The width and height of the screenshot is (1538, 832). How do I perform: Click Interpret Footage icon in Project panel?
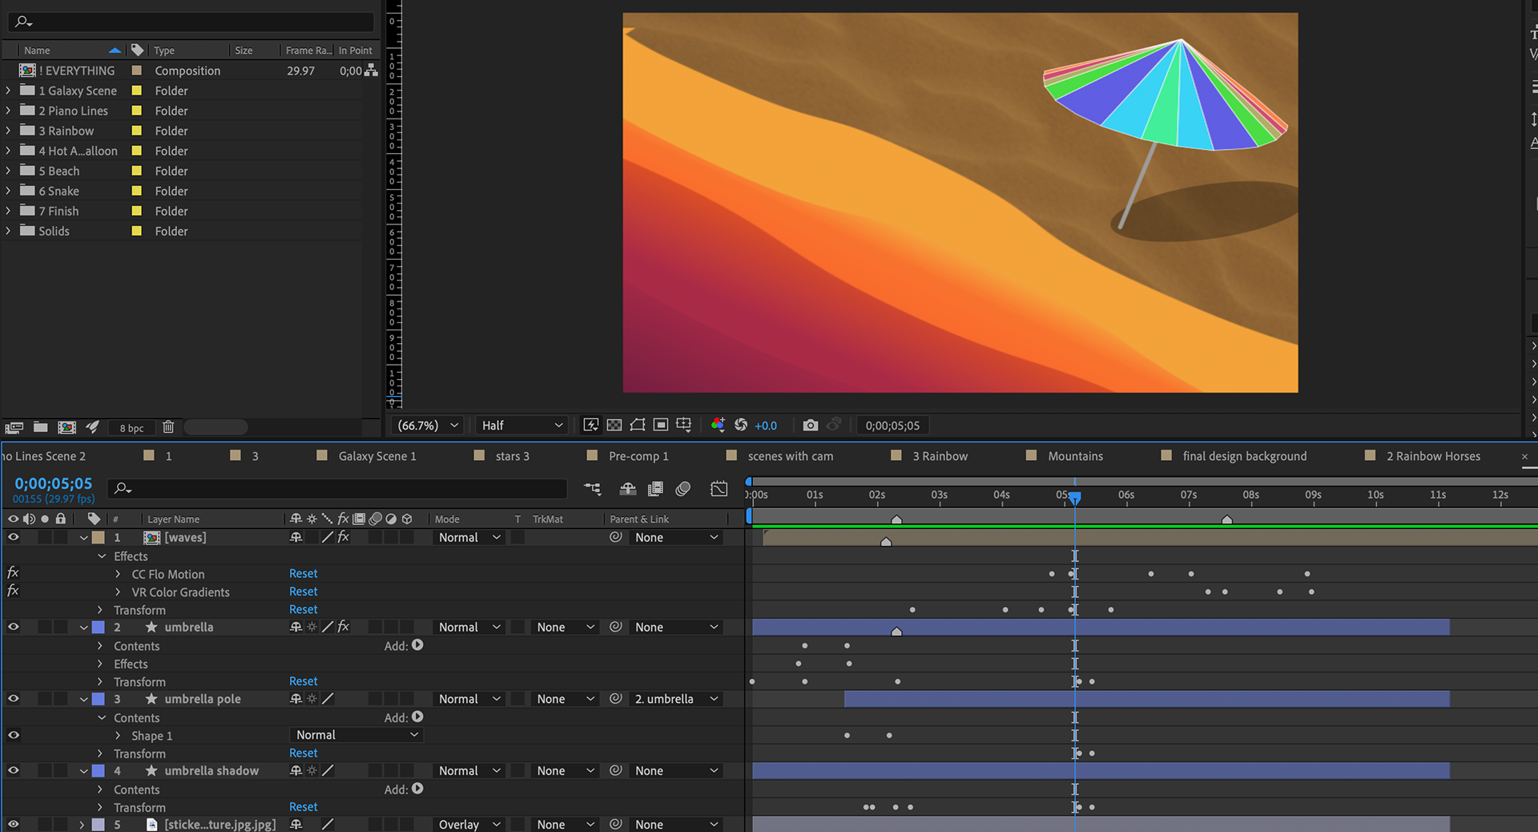coord(14,427)
